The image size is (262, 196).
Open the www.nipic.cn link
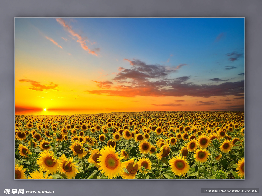click(x=40, y=191)
